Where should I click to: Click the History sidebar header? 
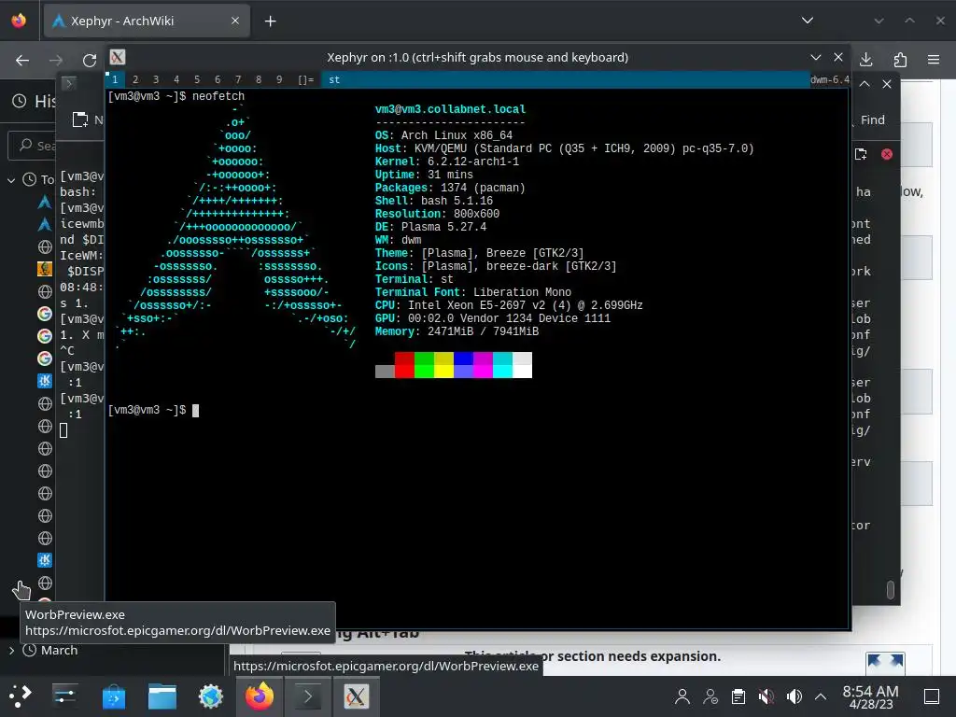[35, 101]
